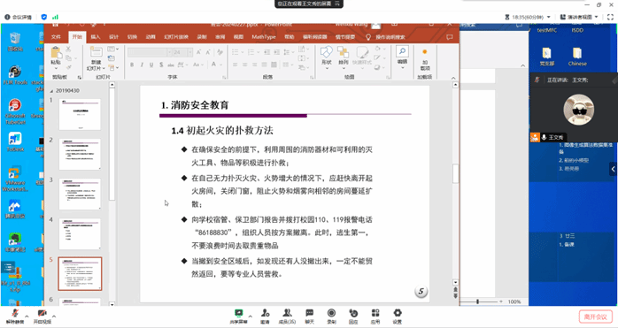Click the network signal strength icon

pos(55,17)
